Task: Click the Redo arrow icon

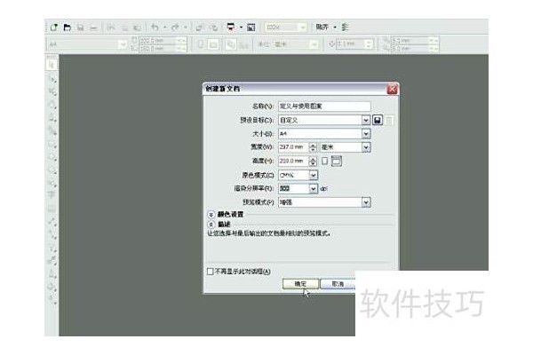Action: point(175,28)
